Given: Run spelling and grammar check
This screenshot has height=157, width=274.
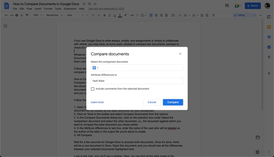Looking at the screenshot, I should pyautogui.click(x=22, y=15).
